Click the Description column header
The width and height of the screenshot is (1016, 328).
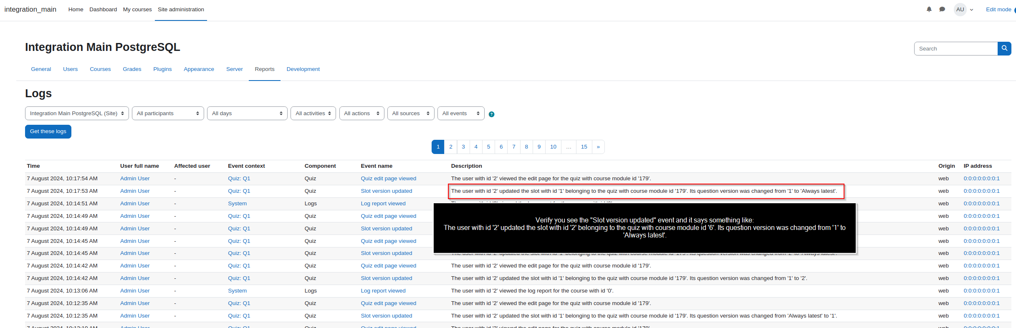(467, 166)
